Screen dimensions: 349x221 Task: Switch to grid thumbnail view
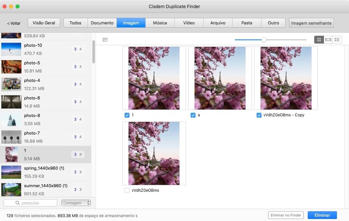click(x=319, y=40)
